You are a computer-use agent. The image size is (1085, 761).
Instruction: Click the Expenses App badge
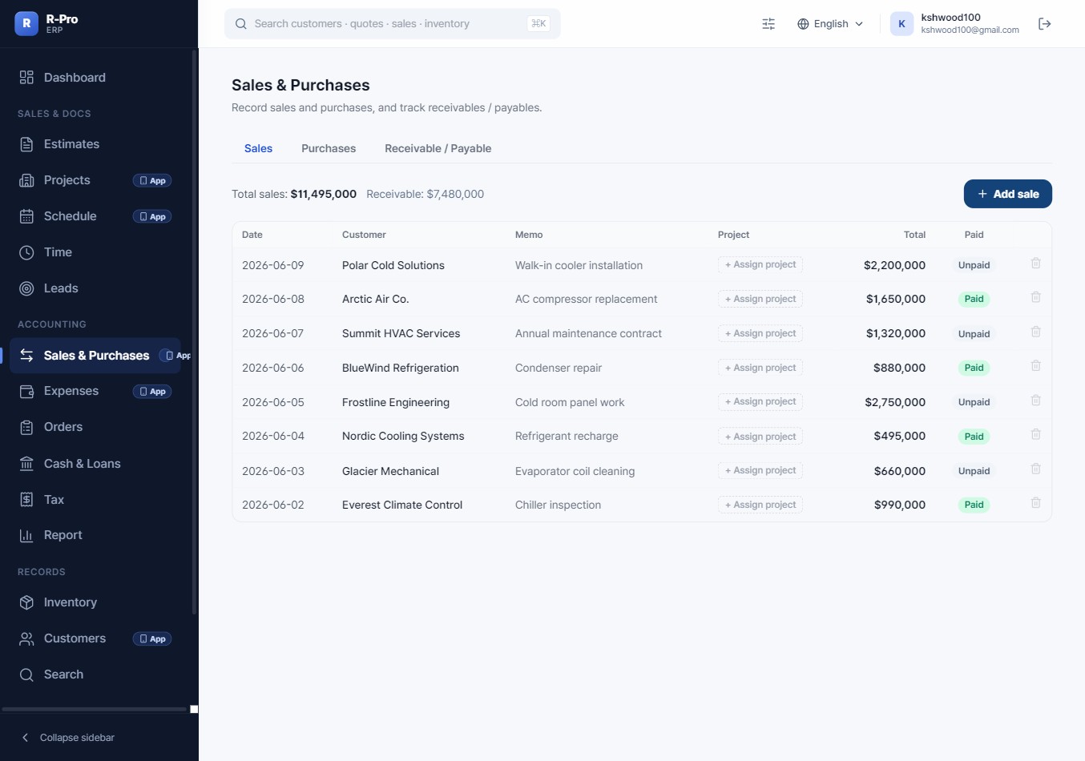click(x=152, y=392)
